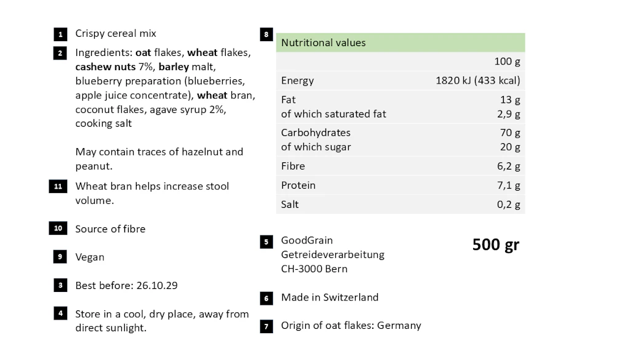The height and width of the screenshot is (354, 630).
Task: Select the GoodGrain company address text
Action: pyautogui.click(x=333, y=254)
